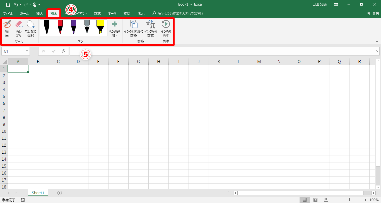
Task: Open the ファイル (File) tab
Action: click(x=8, y=13)
